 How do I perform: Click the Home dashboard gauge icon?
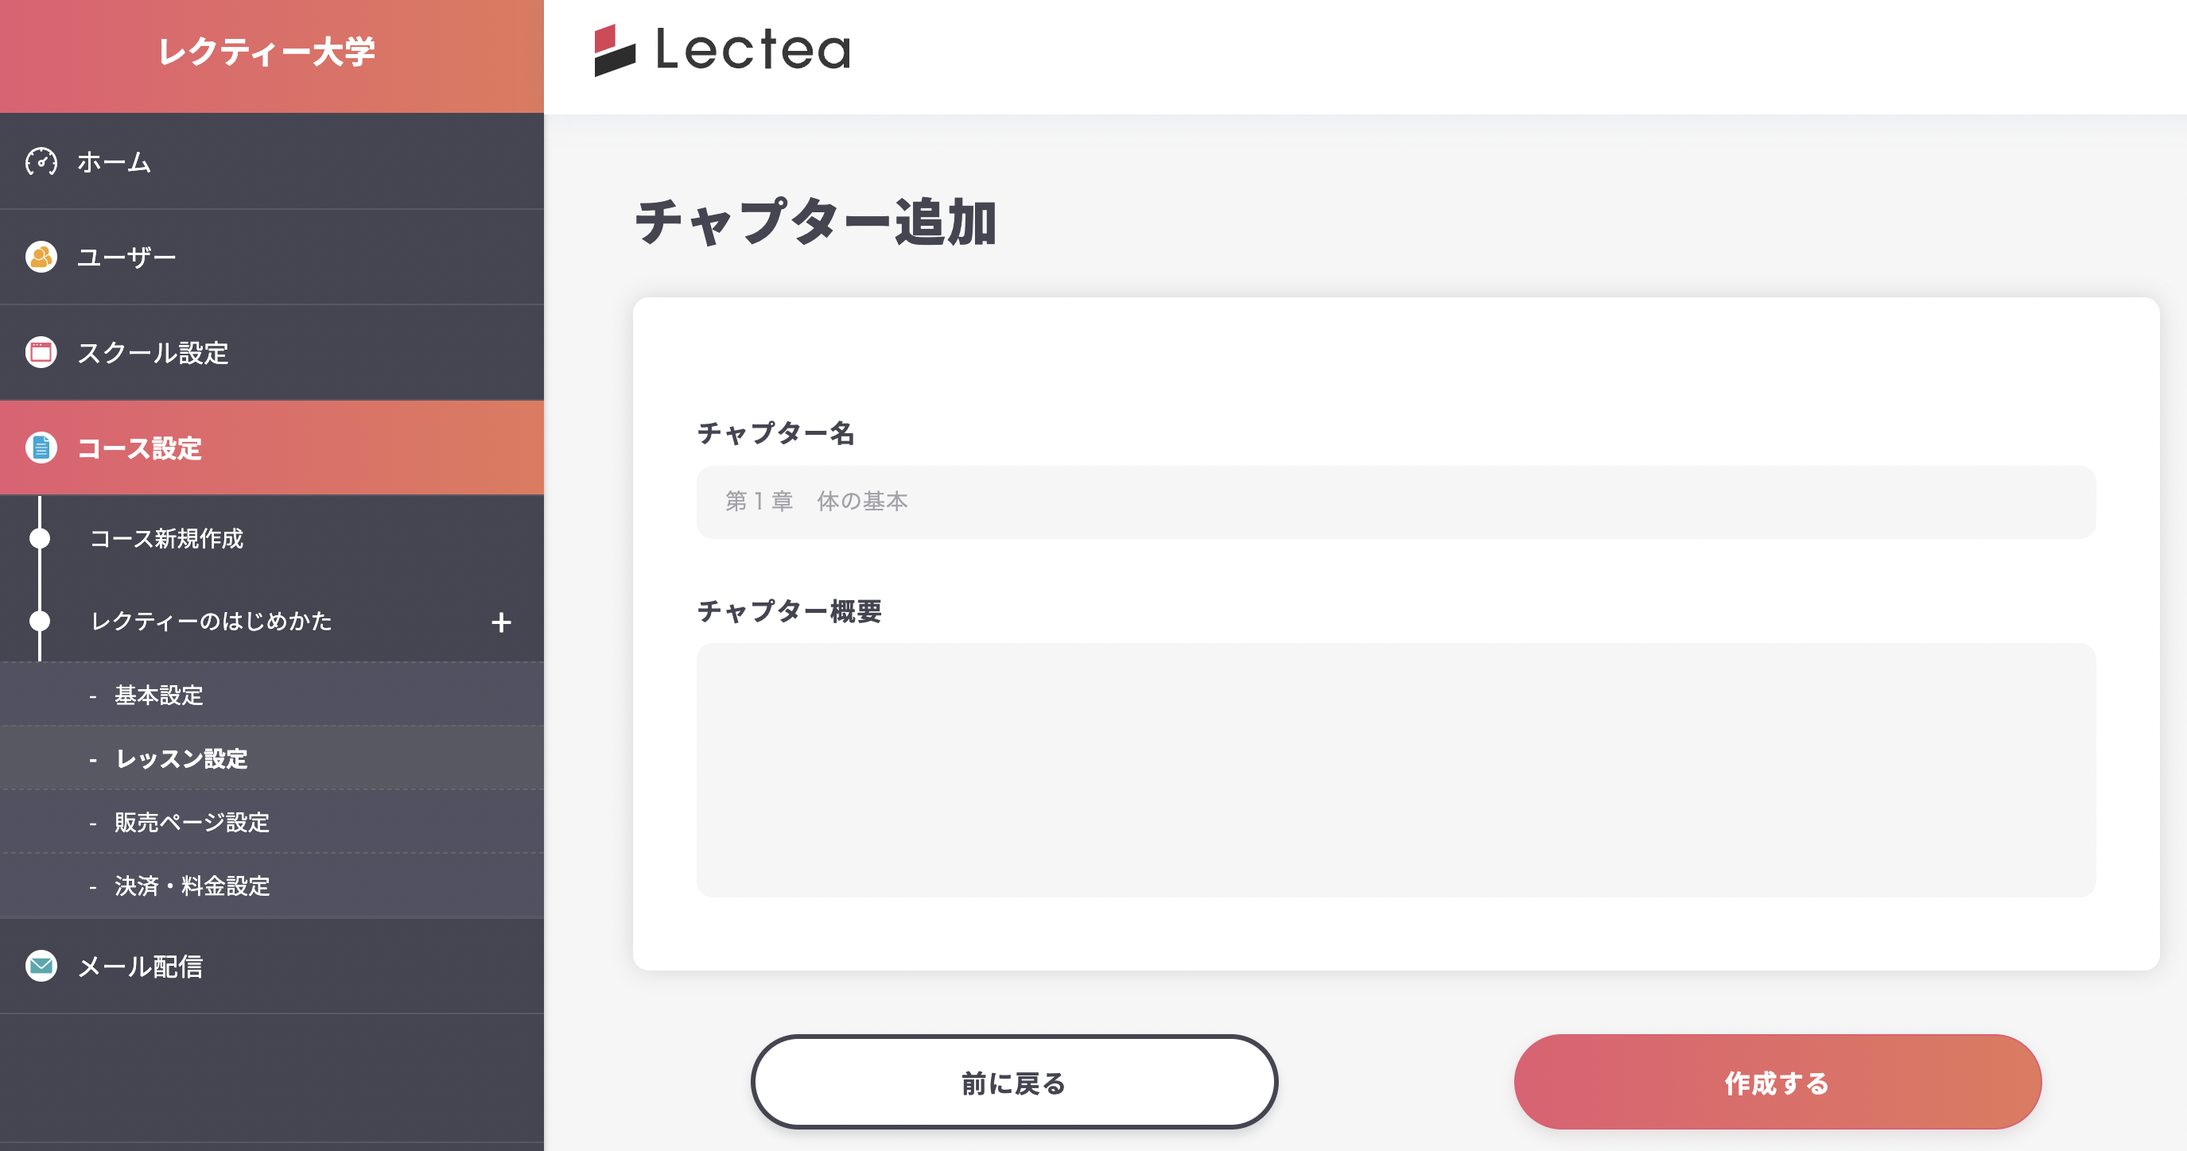(x=41, y=161)
